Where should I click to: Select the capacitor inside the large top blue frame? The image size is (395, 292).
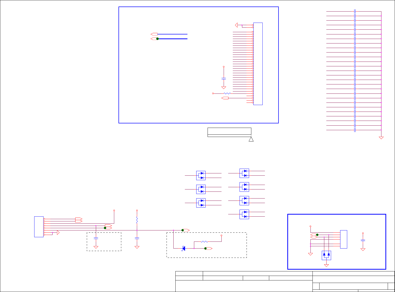pyautogui.click(x=224, y=79)
